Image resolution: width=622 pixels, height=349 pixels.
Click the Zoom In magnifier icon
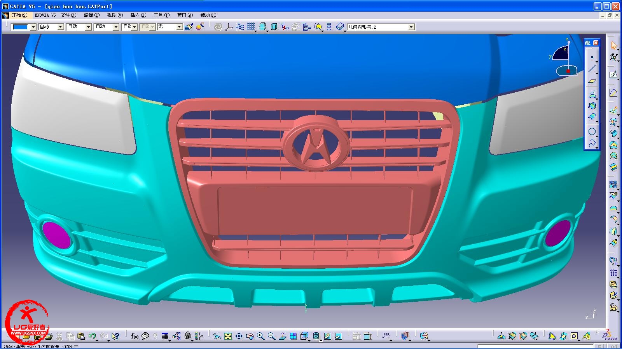[x=260, y=336]
